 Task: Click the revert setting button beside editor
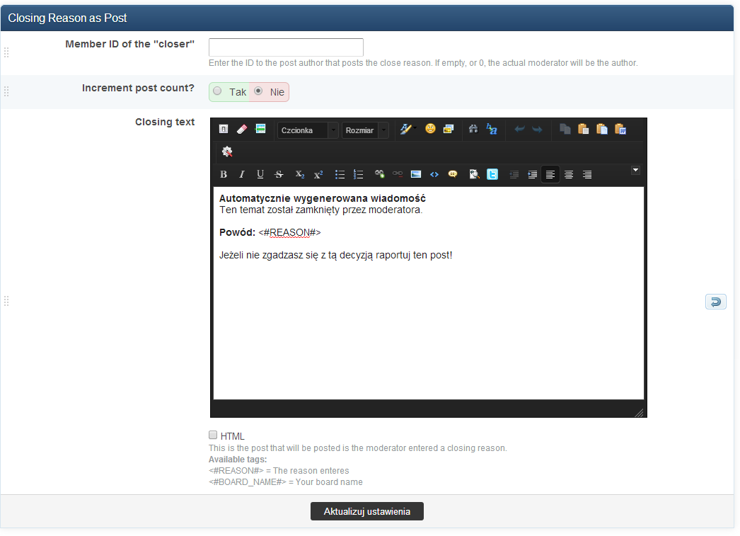(x=715, y=302)
